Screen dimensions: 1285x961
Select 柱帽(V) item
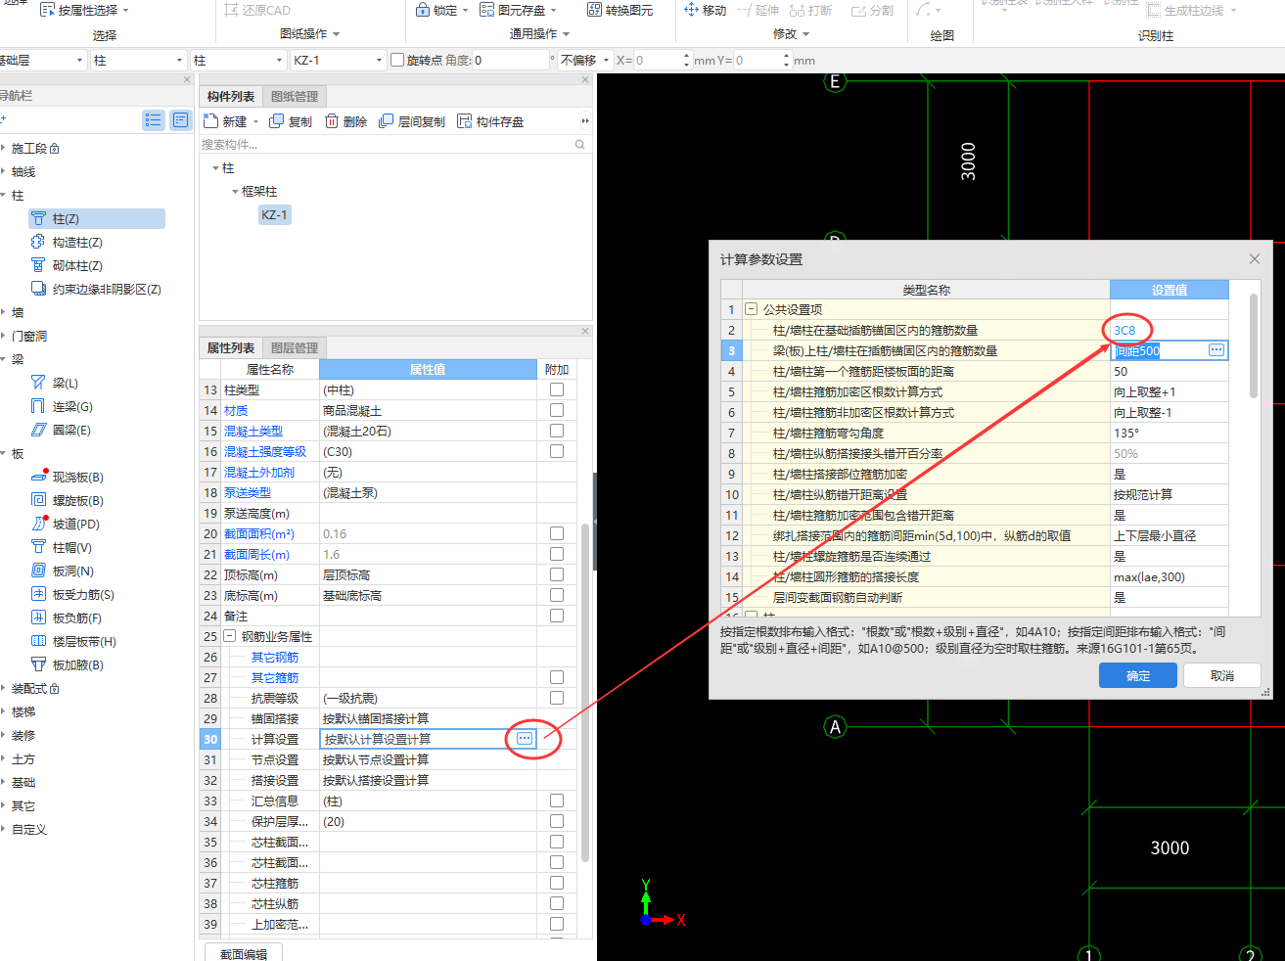tap(62, 548)
